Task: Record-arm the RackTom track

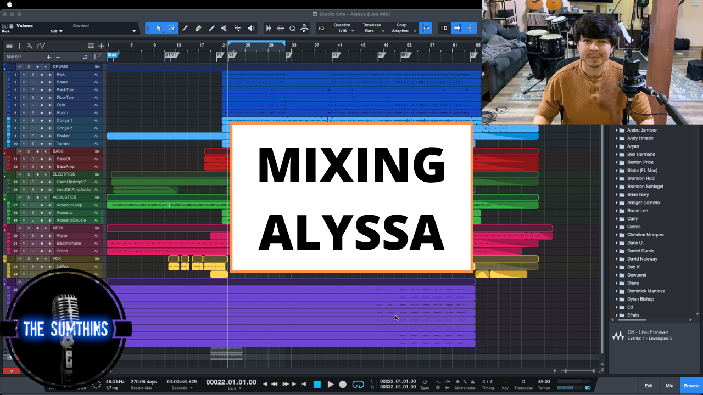Action: 41,89
